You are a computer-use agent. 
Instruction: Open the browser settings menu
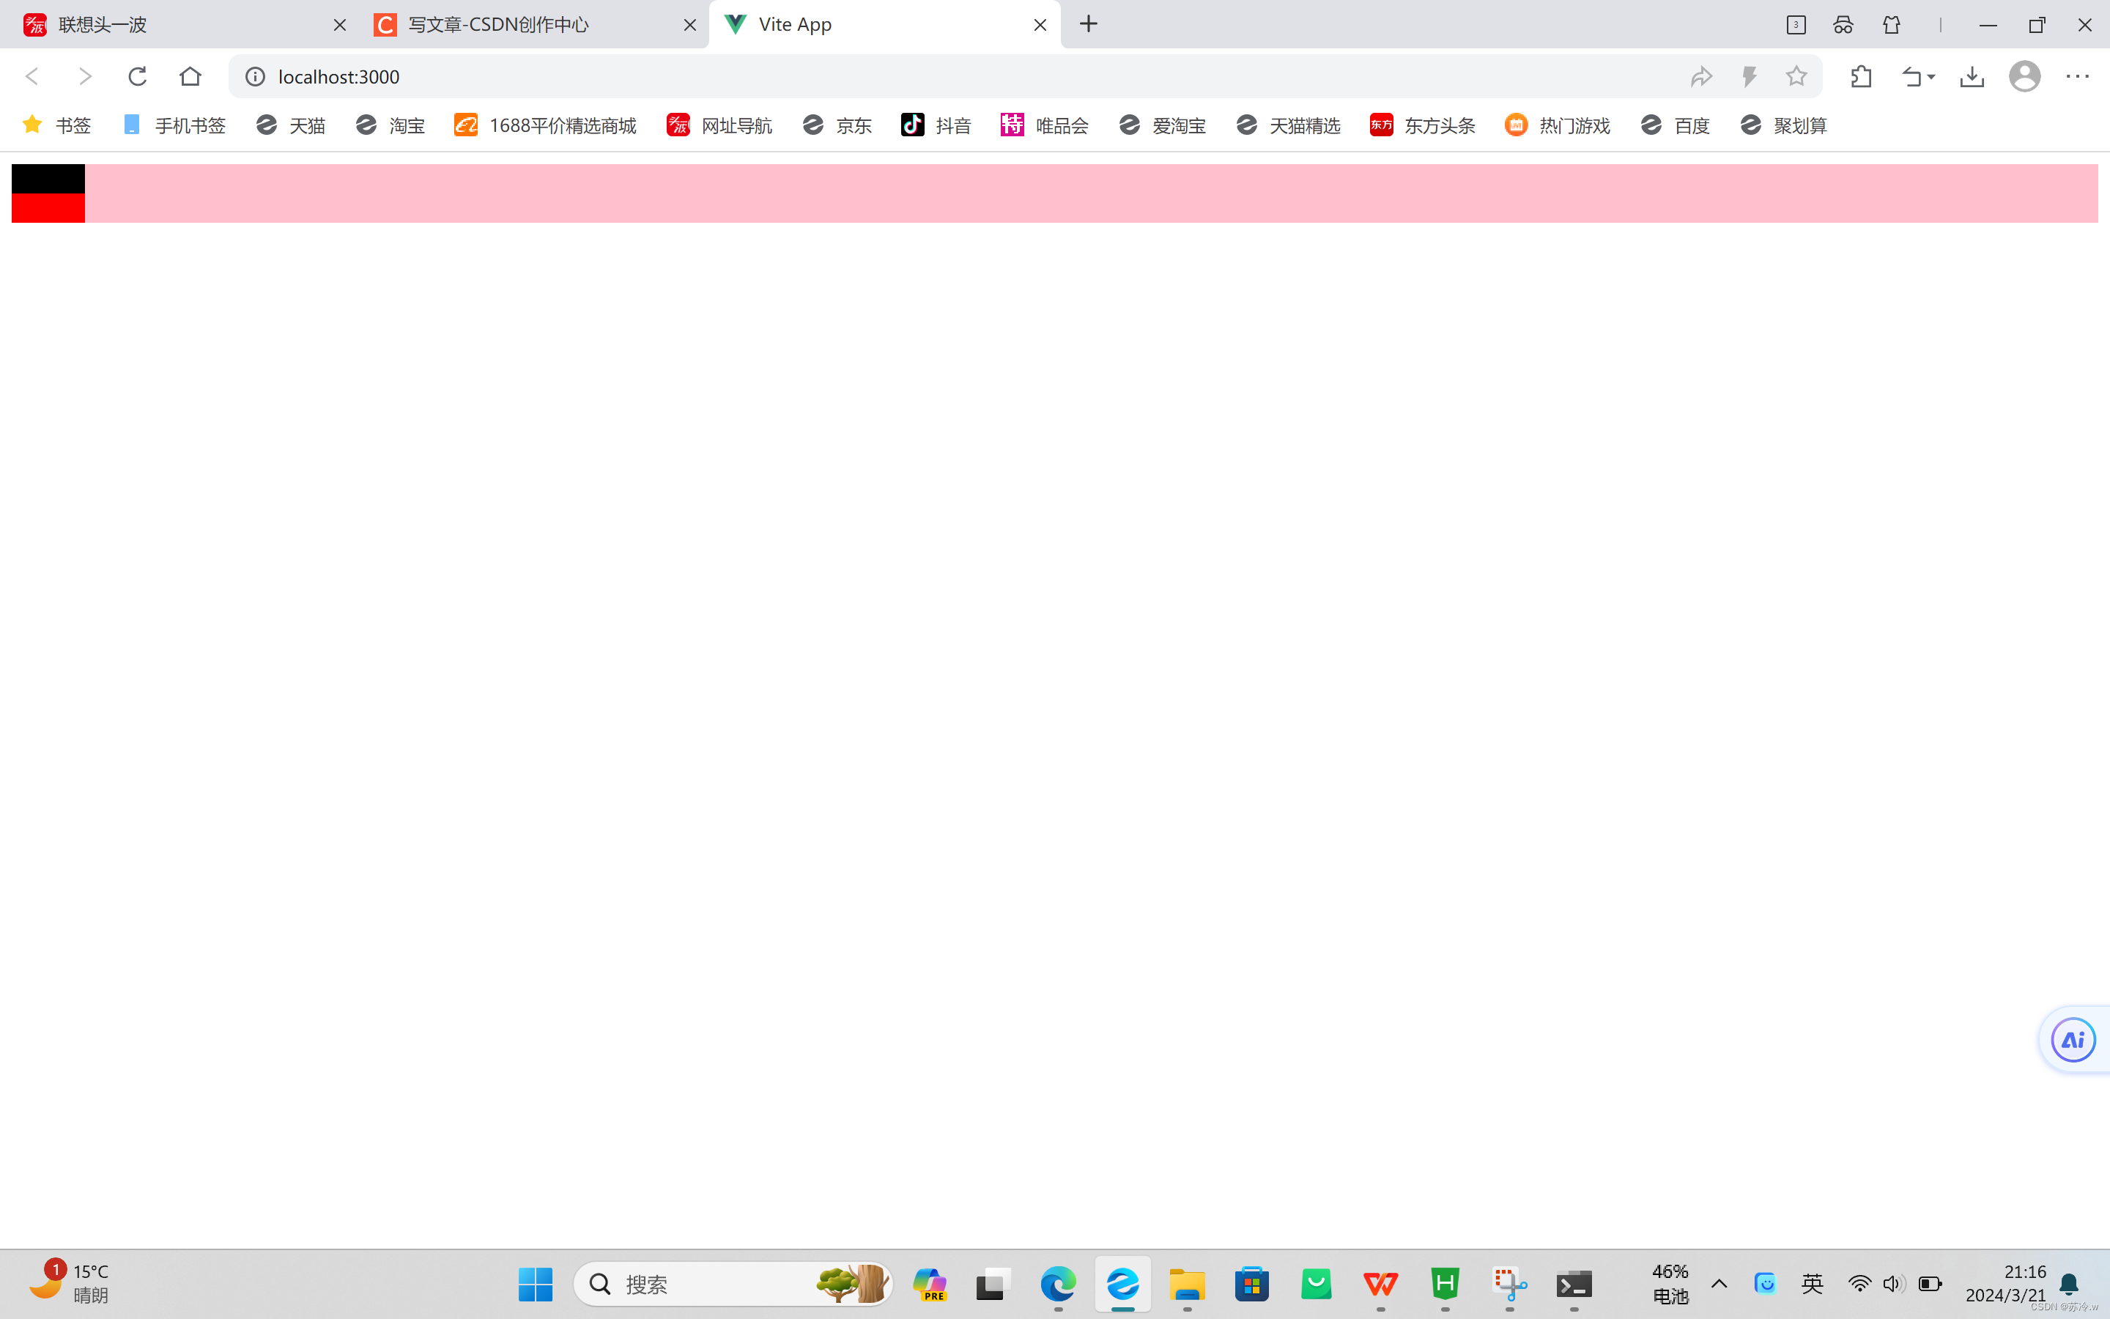tap(2078, 76)
